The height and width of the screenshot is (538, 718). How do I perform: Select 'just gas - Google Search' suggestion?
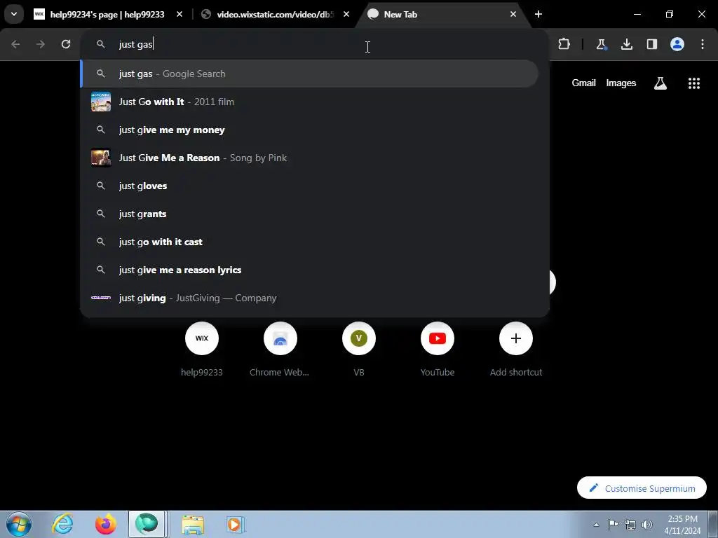[309, 74]
